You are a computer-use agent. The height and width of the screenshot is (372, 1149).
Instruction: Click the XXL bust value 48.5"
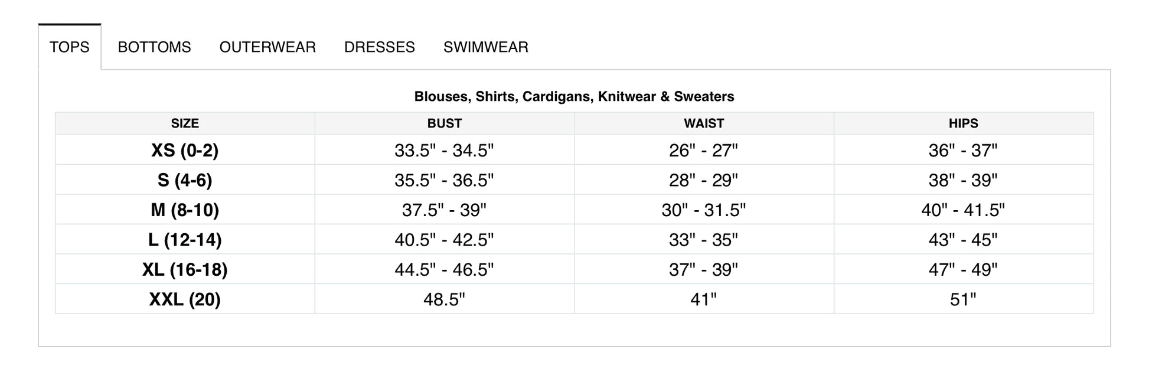pos(445,299)
